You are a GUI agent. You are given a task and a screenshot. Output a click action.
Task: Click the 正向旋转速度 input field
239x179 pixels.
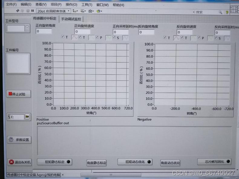(x=83, y=31)
